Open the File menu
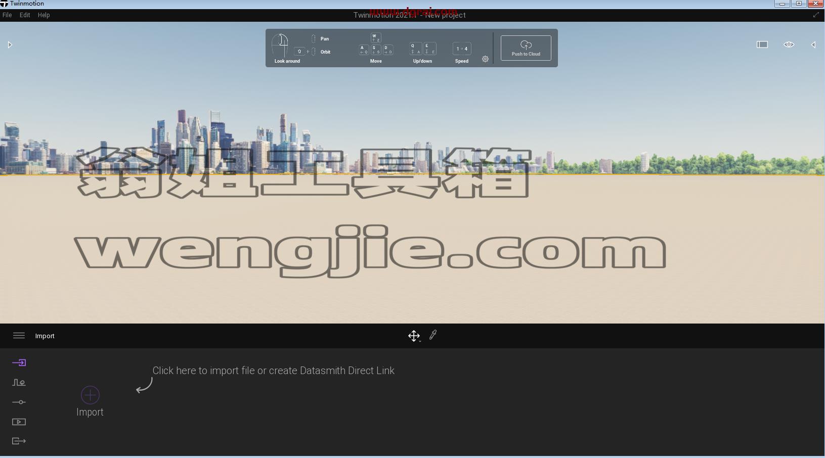This screenshot has height=458, width=825. [x=7, y=15]
